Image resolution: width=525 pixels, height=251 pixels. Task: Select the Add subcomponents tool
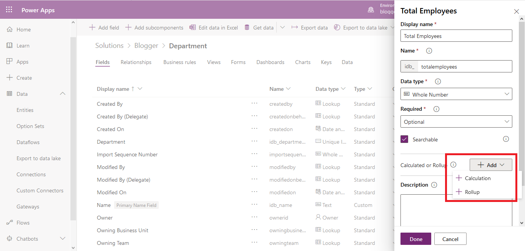(x=154, y=27)
